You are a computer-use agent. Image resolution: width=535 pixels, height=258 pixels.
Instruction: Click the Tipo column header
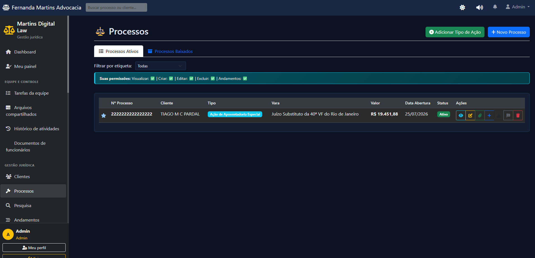click(x=212, y=103)
